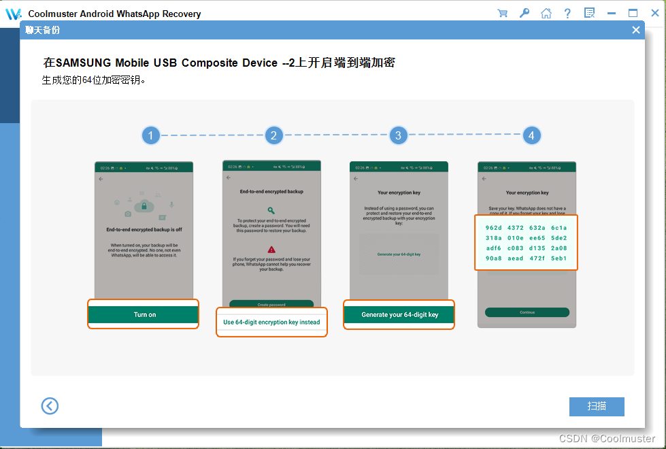666x449 pixels.
Task: Select step 4 circle marker
Action: point(531,135)
